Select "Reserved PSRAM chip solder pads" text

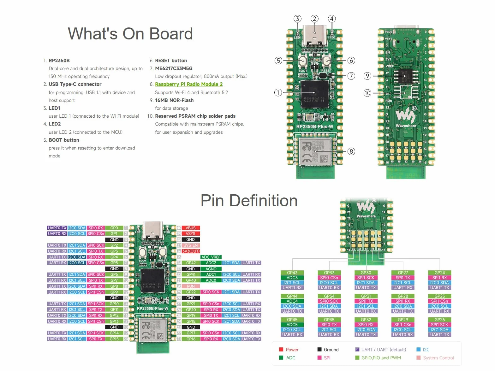tap(195, 116)
